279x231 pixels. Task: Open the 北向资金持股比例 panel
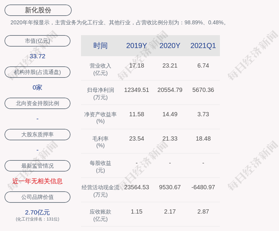(37, 103)
